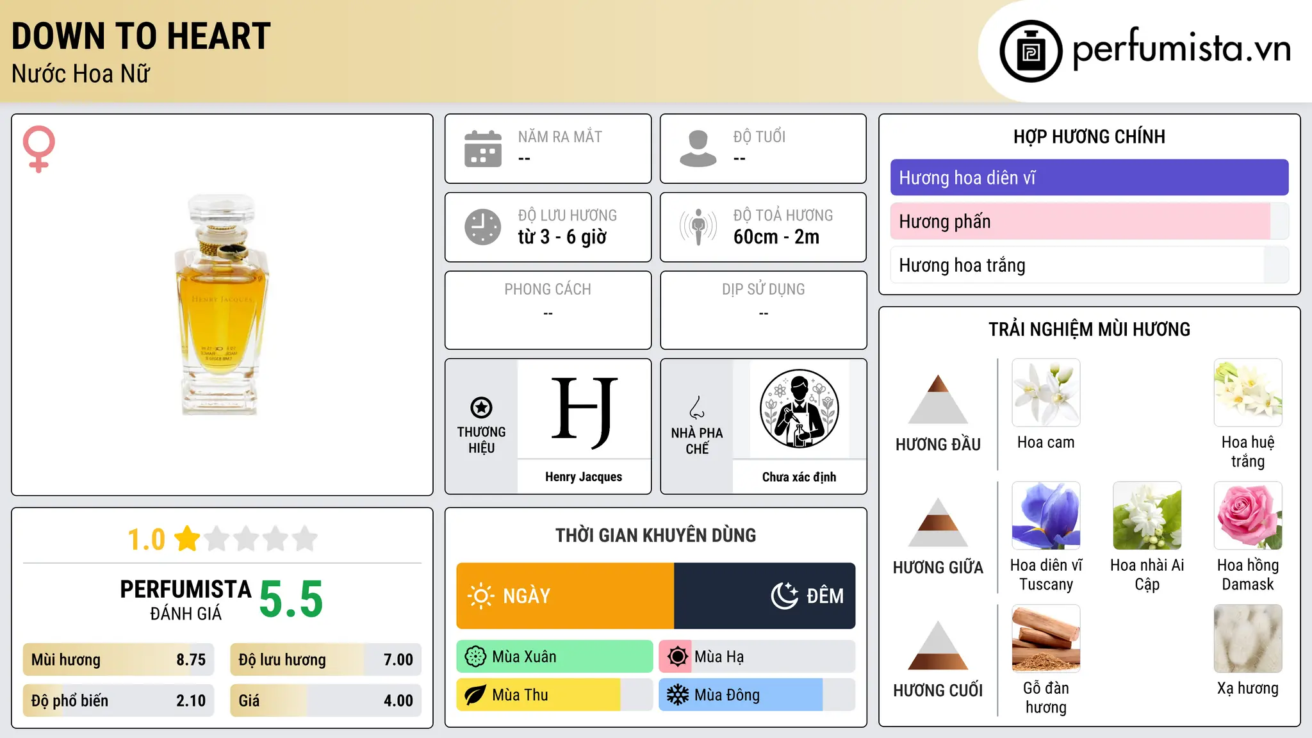This screenshot has width=1312, height=738.
Task: Click the sillage value 60cm - 2m
Action: tap(776, 237)
